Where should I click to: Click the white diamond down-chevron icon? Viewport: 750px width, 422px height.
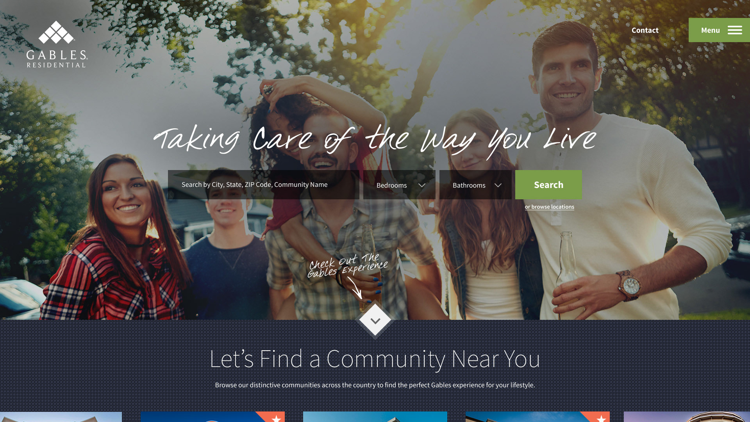(x=375, y=320)
